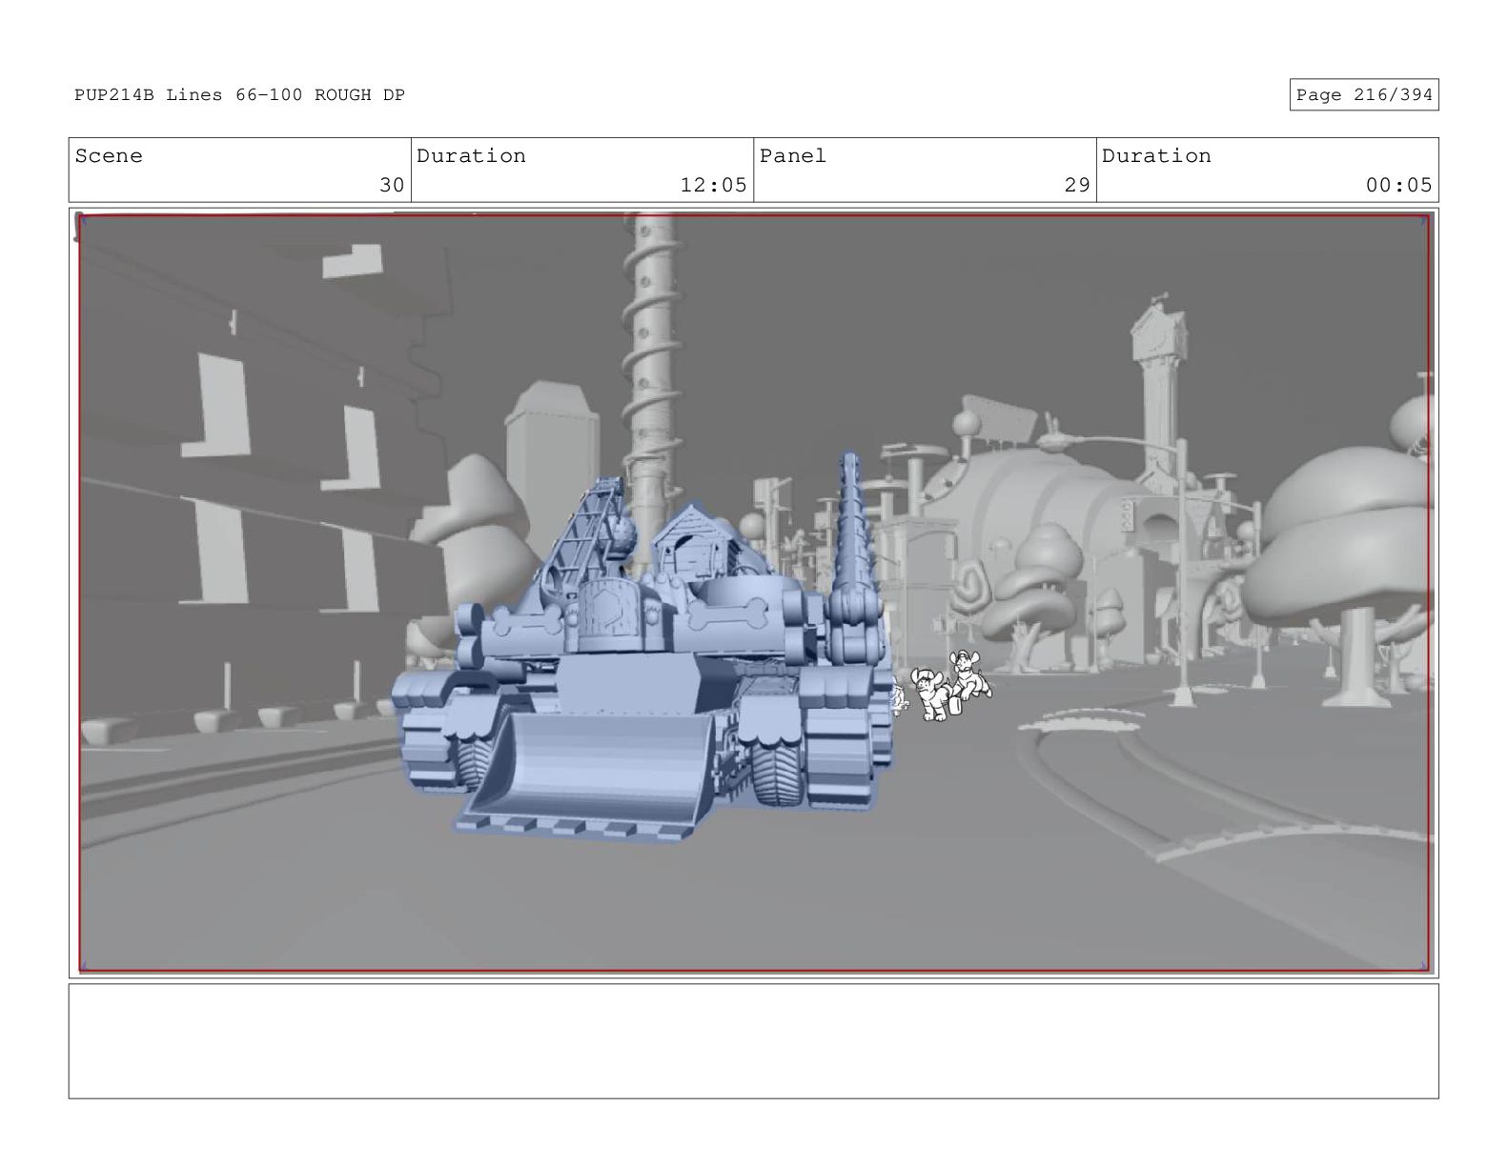Select the scene duration value '12:05'

point(713,185)
